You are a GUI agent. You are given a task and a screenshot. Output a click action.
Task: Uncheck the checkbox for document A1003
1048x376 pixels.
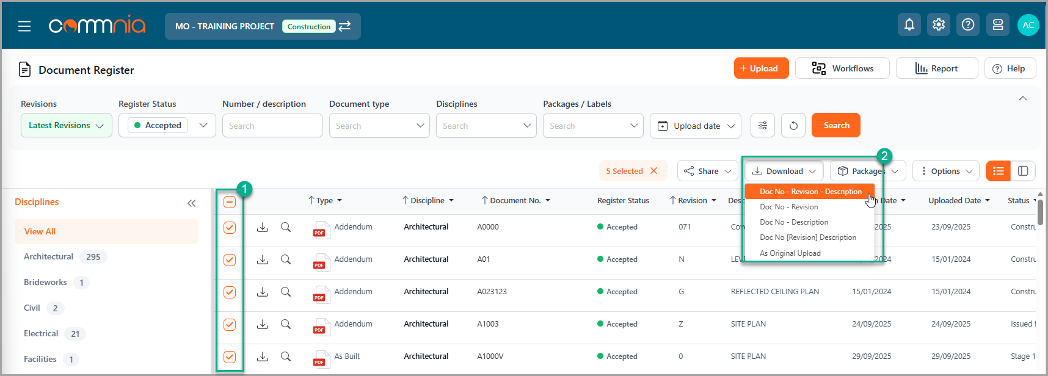coord(230,325)
